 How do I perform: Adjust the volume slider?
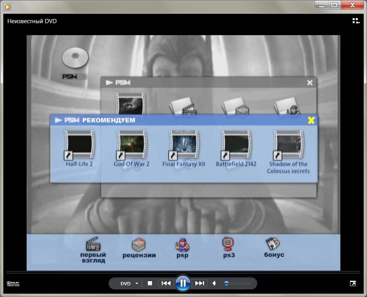237,283
